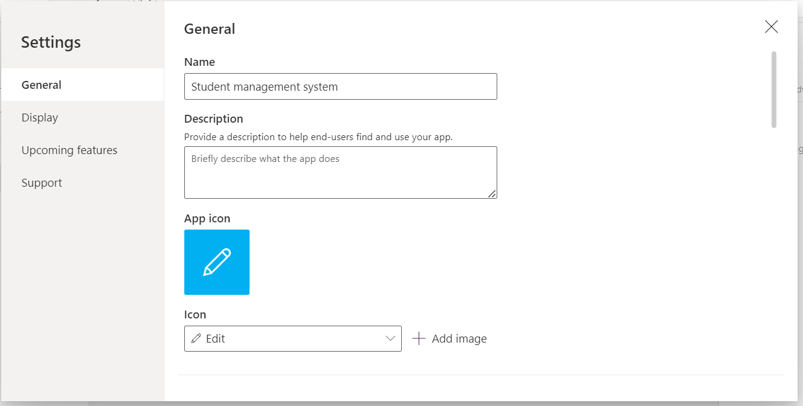
Task: Click the Description text area
Action: pyautogui.click(x=341, y=172)
